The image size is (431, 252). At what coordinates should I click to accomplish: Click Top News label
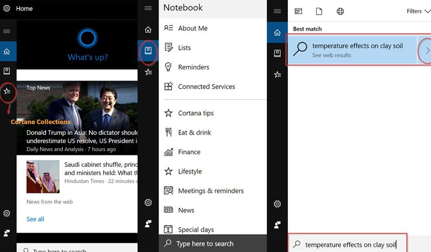click(38, 88)
